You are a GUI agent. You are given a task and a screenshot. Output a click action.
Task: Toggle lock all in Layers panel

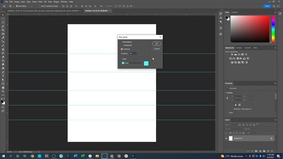pyautogui.click(x=244, y=133)
